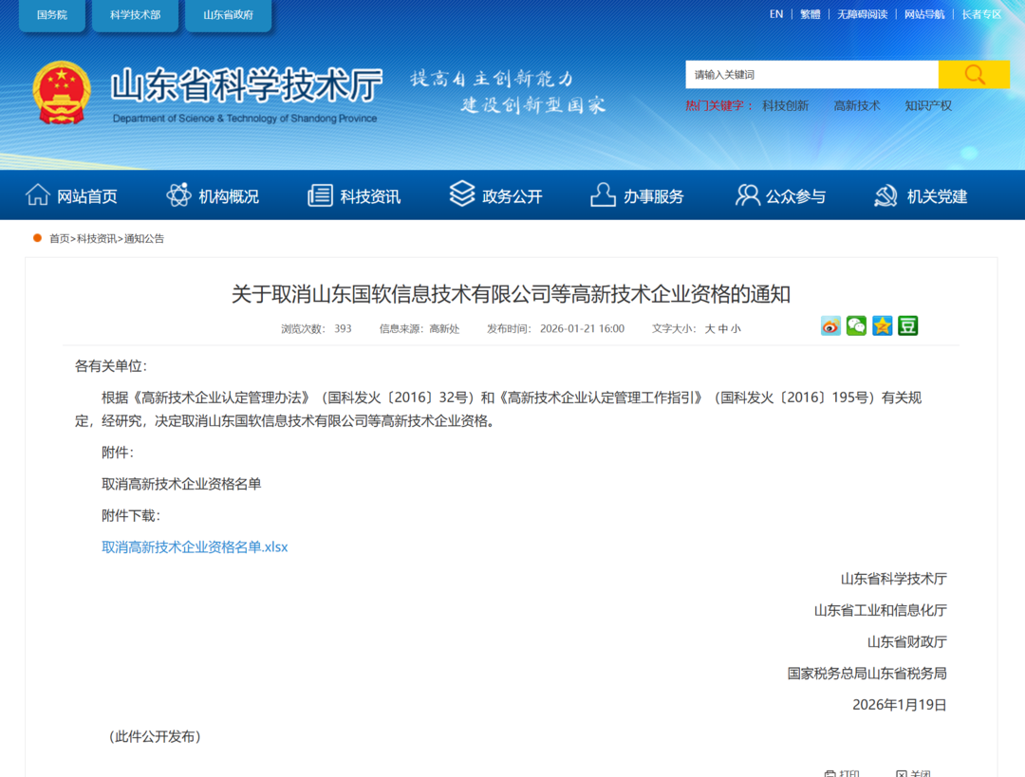Click the keyword search input field
Image resolution: width=1025 pixels, height=777 pixels.
811,75
